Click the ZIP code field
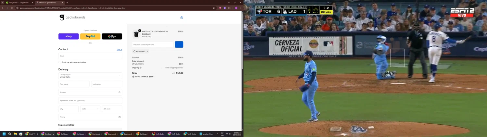487x137 pixels. (x=112, y=109)
